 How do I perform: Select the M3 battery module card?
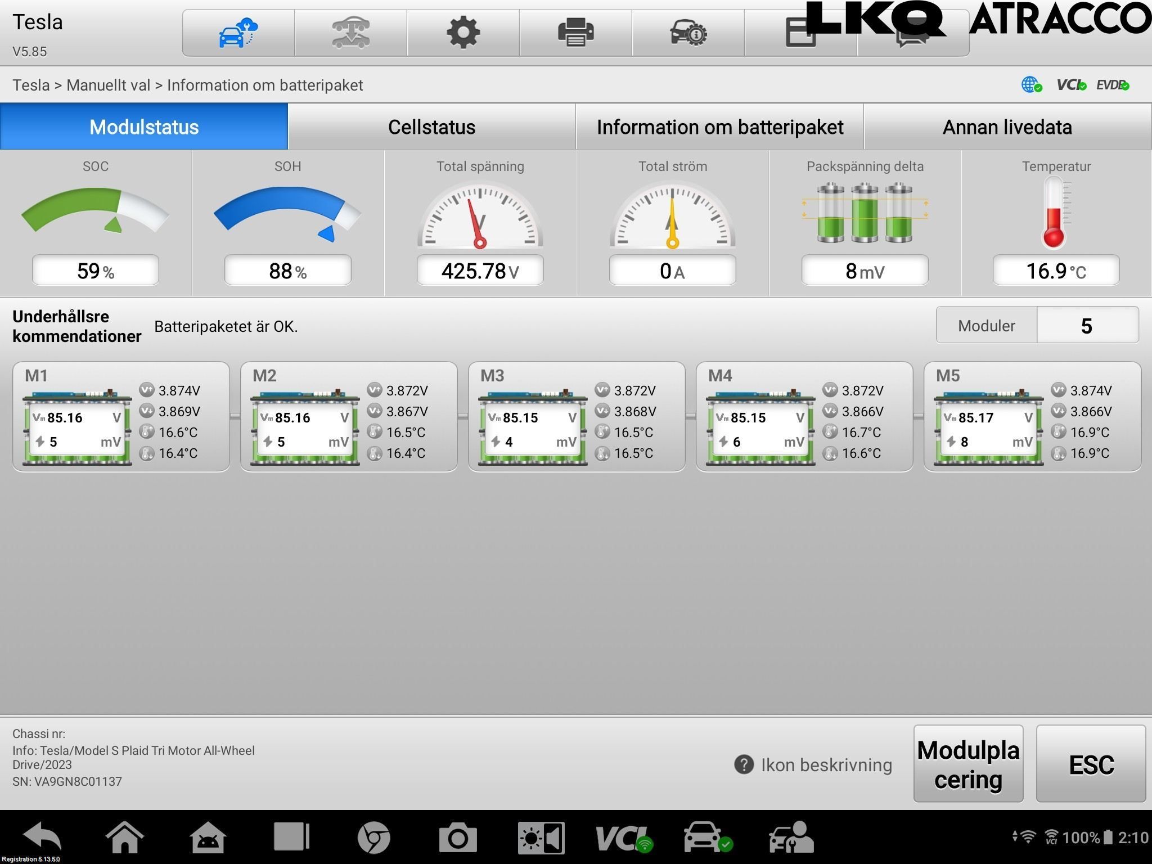577,416
